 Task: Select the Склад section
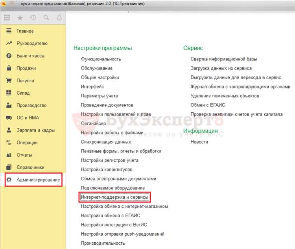click(x=23, y=93)
